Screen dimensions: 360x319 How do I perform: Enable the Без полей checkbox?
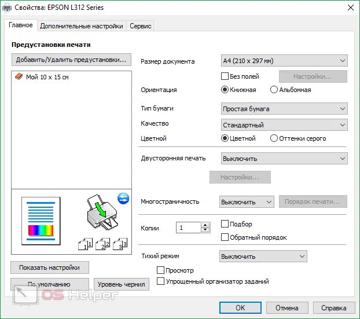tap(225, 76)
